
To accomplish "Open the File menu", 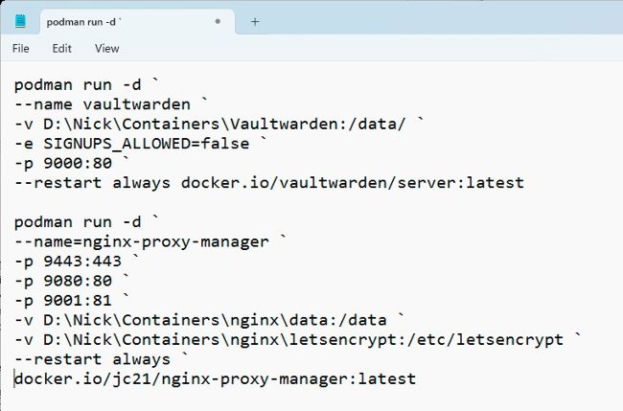I will tap(21, 48).
